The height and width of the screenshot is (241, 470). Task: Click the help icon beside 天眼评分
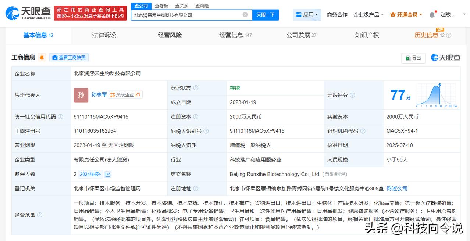point(352,95)
